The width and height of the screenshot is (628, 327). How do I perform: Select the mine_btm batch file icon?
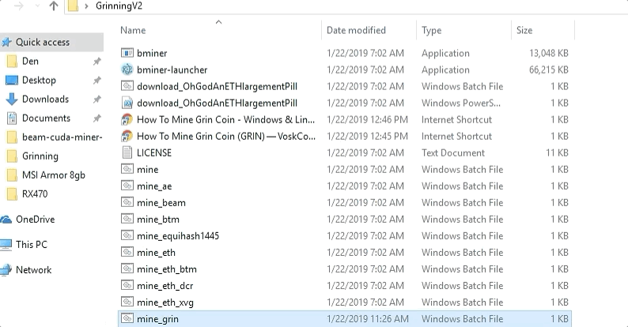[127, 219]
